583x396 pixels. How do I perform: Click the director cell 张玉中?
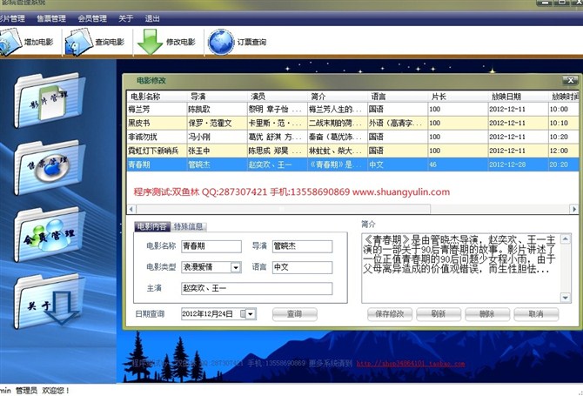click(x=218, y=151)
